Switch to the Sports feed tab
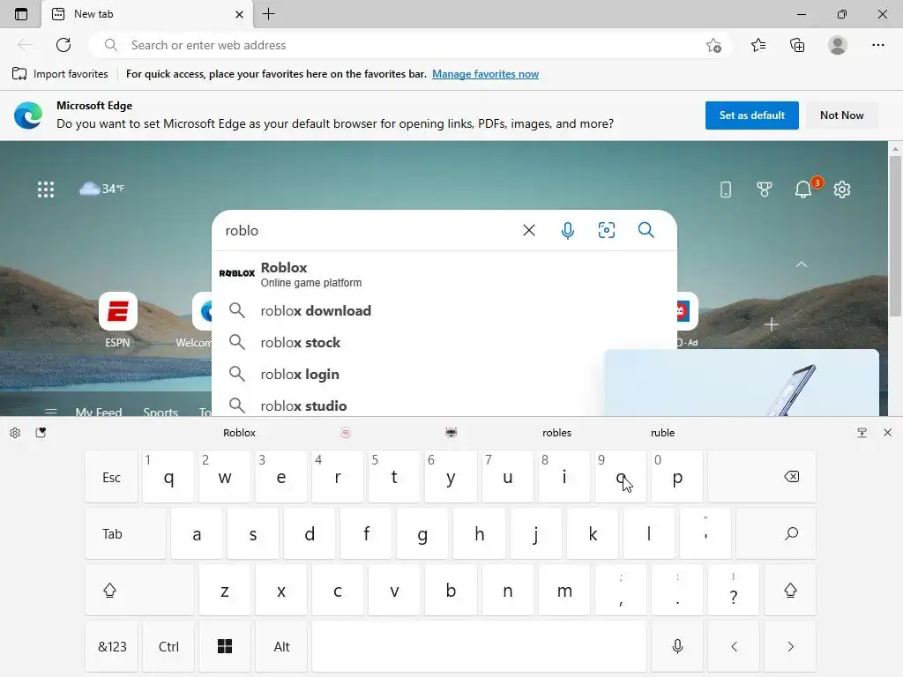 (160, 412)
